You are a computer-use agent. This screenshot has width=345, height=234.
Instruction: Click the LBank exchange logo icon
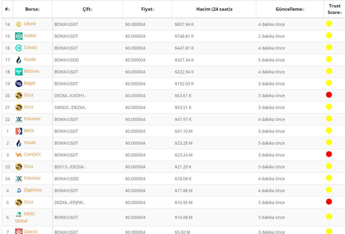tap(19, 24)
